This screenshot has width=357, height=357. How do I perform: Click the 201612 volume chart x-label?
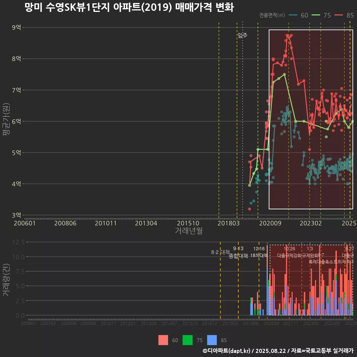209,323
